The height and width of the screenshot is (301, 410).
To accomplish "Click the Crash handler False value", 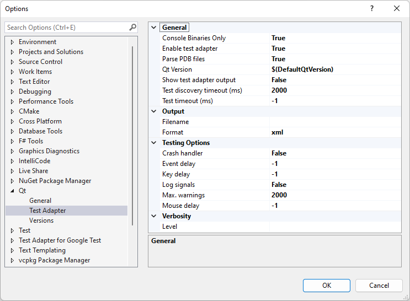I will coord(335,153).
